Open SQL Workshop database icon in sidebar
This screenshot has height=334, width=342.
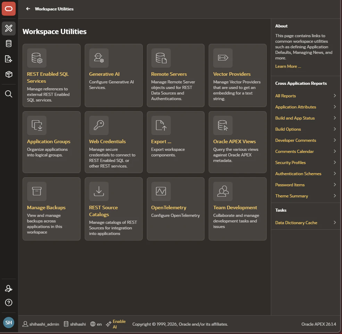coord(9,44)
